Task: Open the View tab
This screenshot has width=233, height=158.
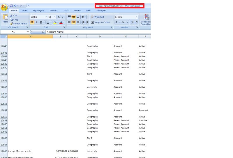Action: click(x=88, y=10)
